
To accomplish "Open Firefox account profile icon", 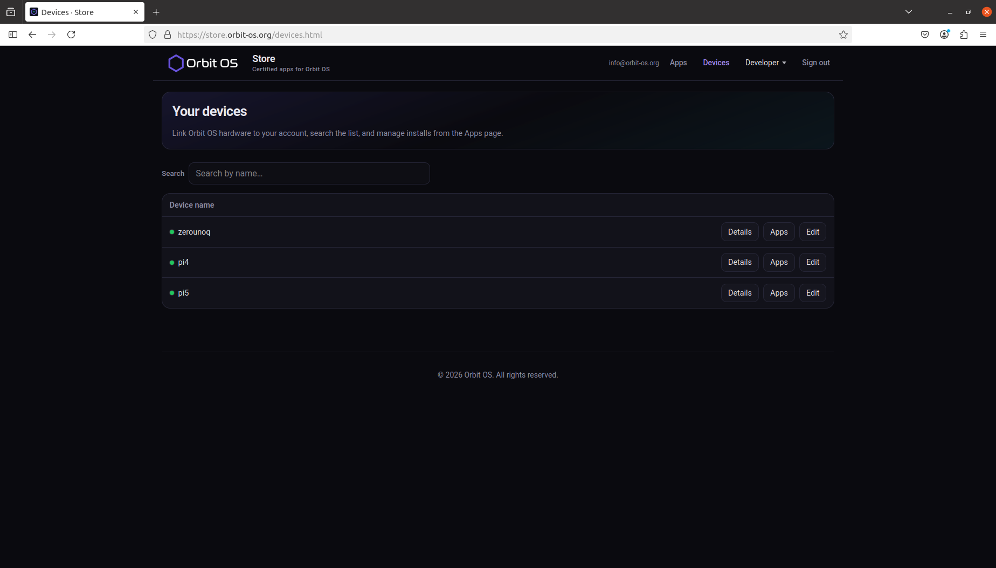I will pos(944,35).
